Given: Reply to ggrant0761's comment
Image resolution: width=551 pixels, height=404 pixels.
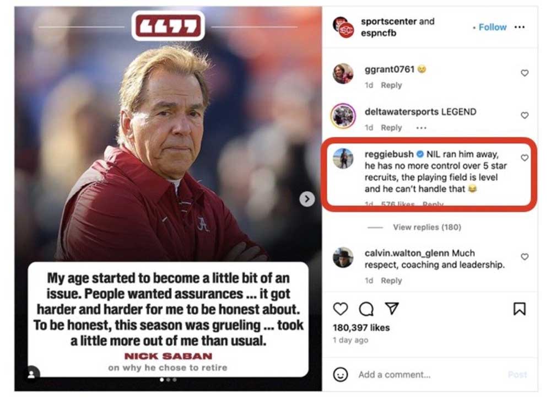Looking at the screenshot, I should 391,85.
